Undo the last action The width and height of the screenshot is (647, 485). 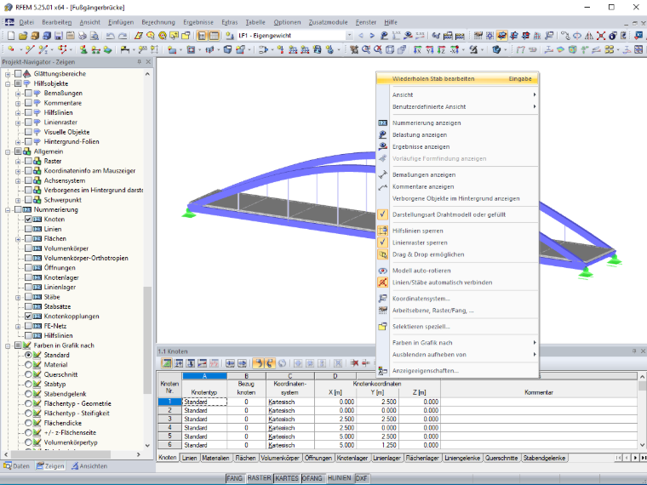coord(111,36)
